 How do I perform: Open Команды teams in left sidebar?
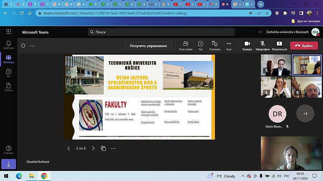click(x=8, y=59)
